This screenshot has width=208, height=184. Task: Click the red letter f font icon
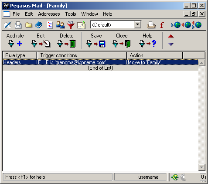[x=162, y=25]
